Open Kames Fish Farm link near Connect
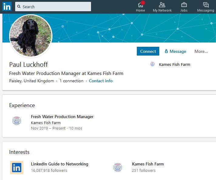 coord(174,64)
